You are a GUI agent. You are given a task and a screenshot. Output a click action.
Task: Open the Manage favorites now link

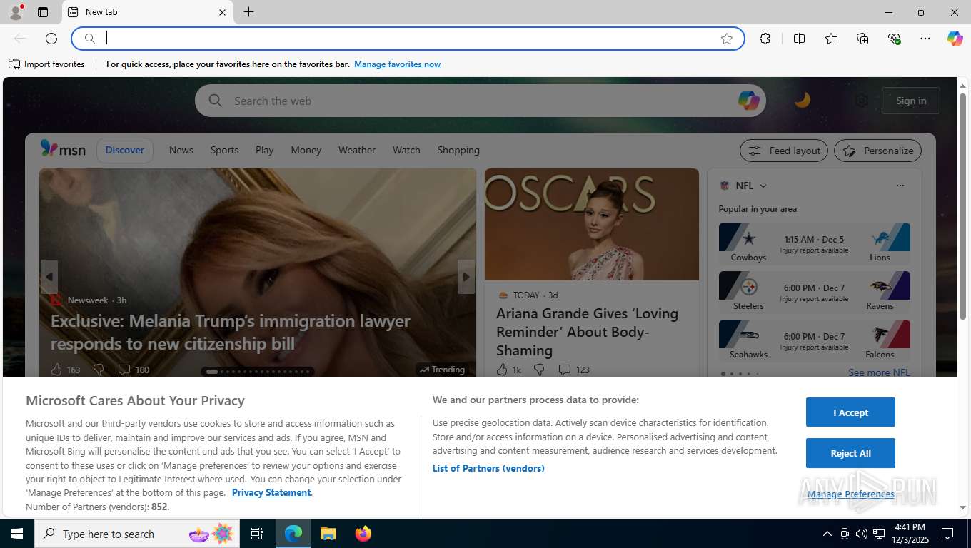397,64
